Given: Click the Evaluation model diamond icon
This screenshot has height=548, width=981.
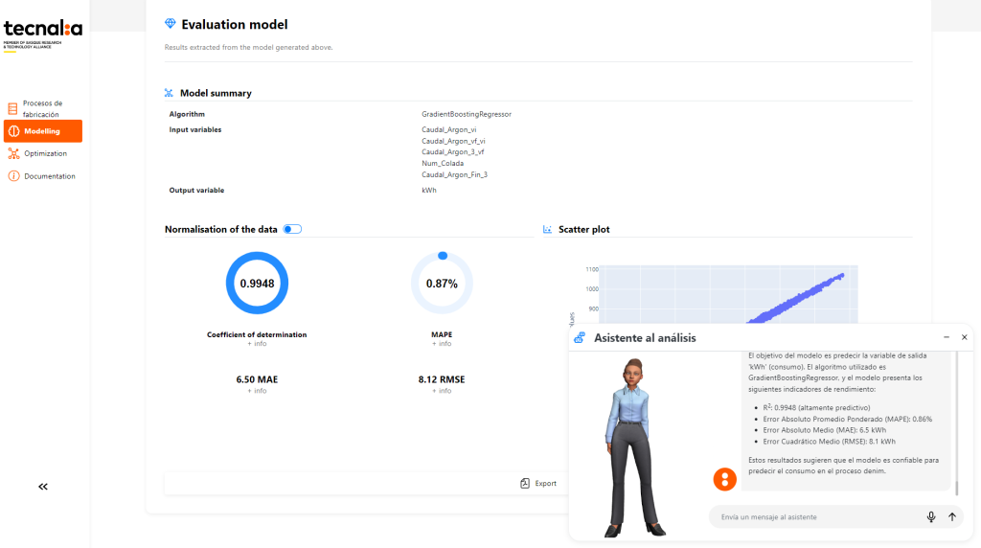Looking at the screenshot, I should (171, 24).
